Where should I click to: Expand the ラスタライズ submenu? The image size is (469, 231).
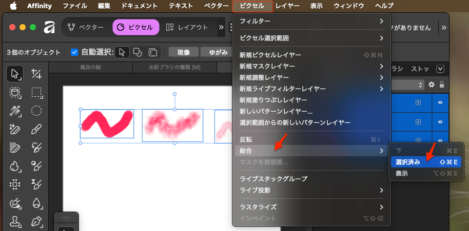pos(311,207)
